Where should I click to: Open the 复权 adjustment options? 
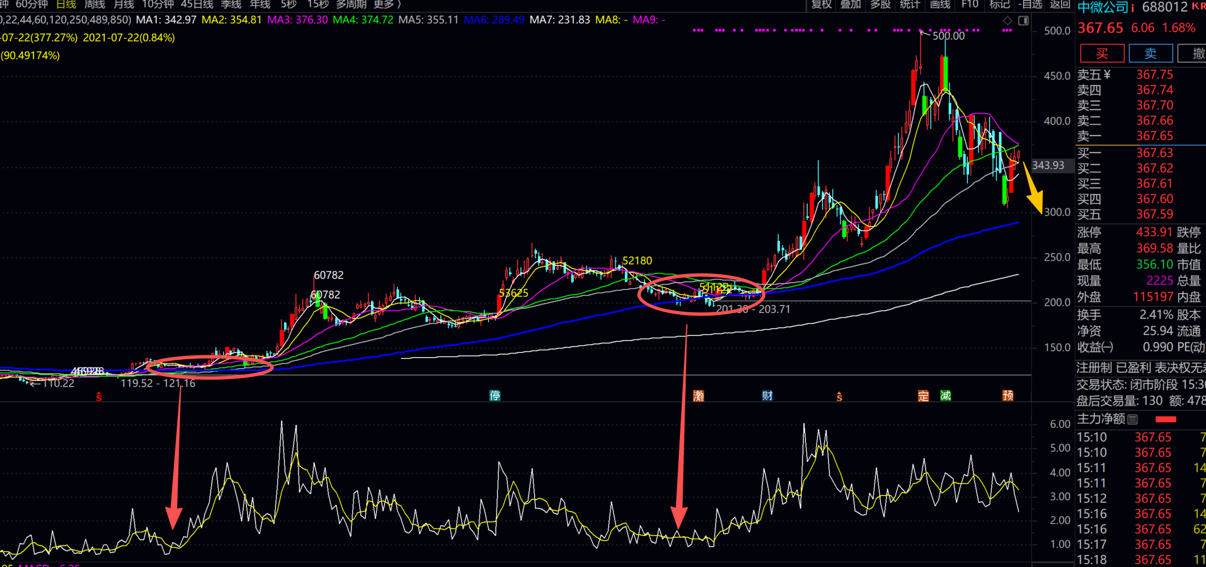(x=821, y=5)
